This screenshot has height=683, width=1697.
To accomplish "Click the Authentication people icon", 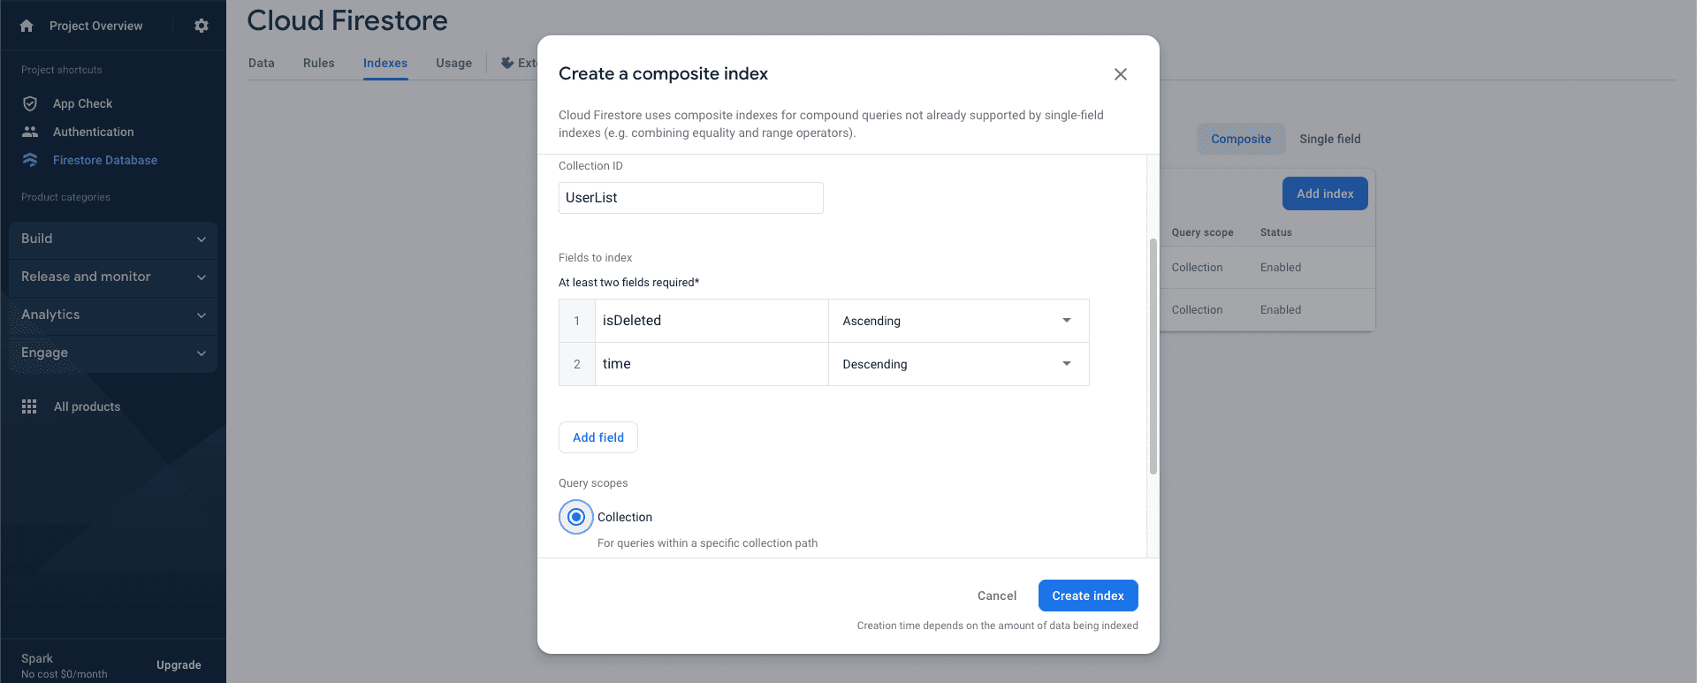I will [x=30, y=132].
